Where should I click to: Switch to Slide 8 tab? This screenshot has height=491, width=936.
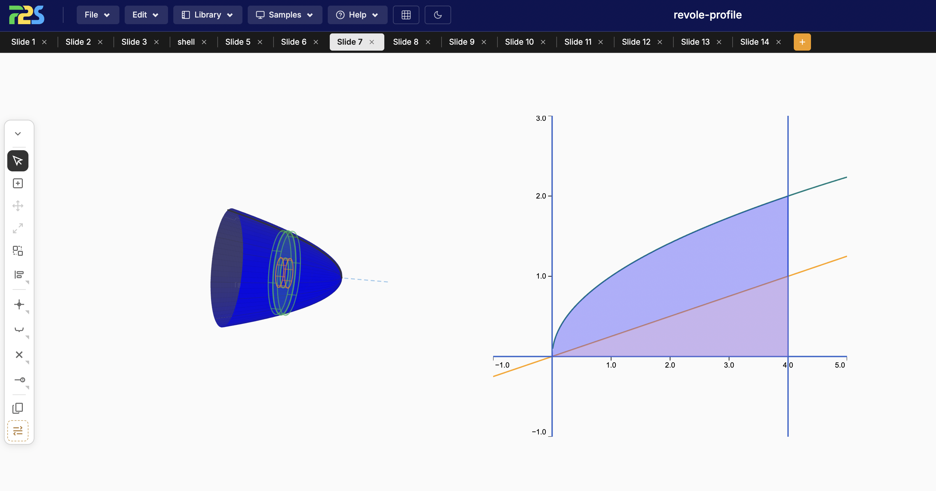(405, 42)
